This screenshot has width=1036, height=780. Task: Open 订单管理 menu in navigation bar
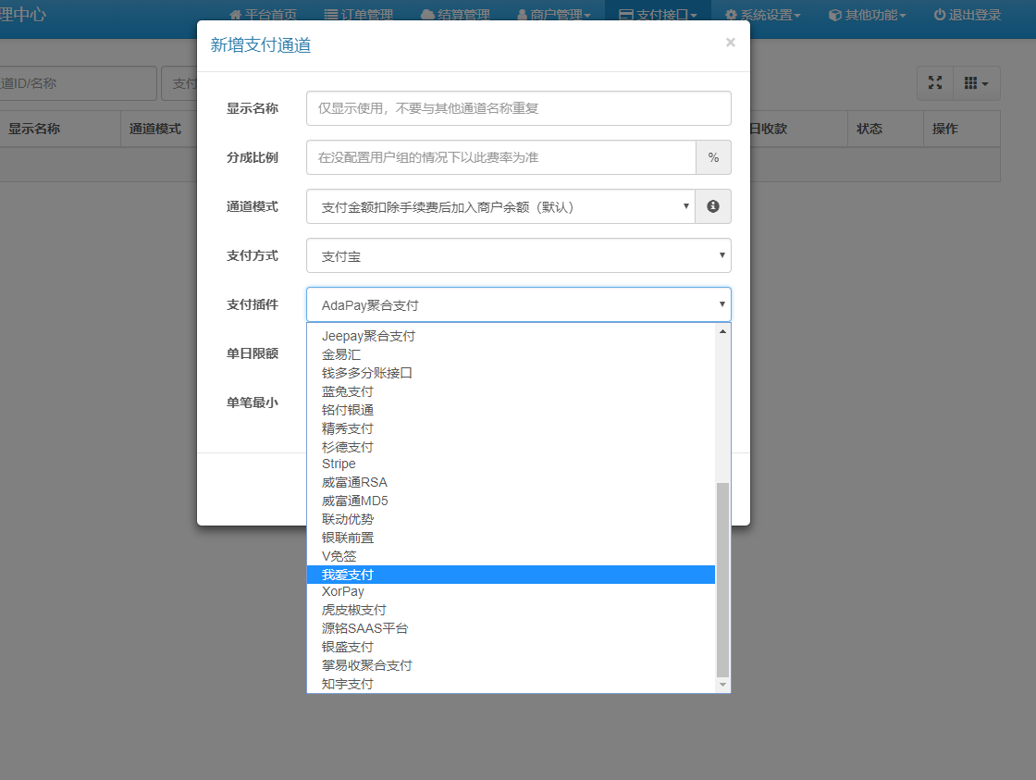coord(359,15)
